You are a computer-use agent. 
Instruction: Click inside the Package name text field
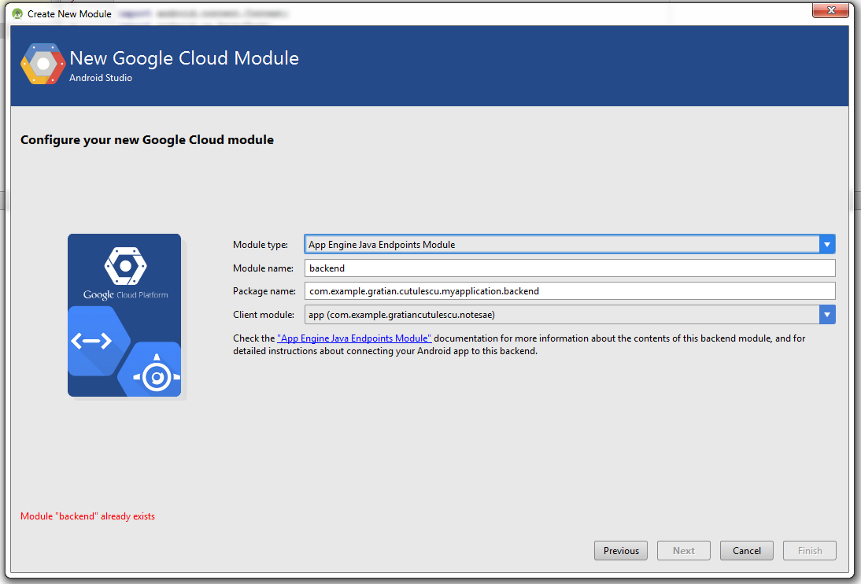[x=569, y=291]
